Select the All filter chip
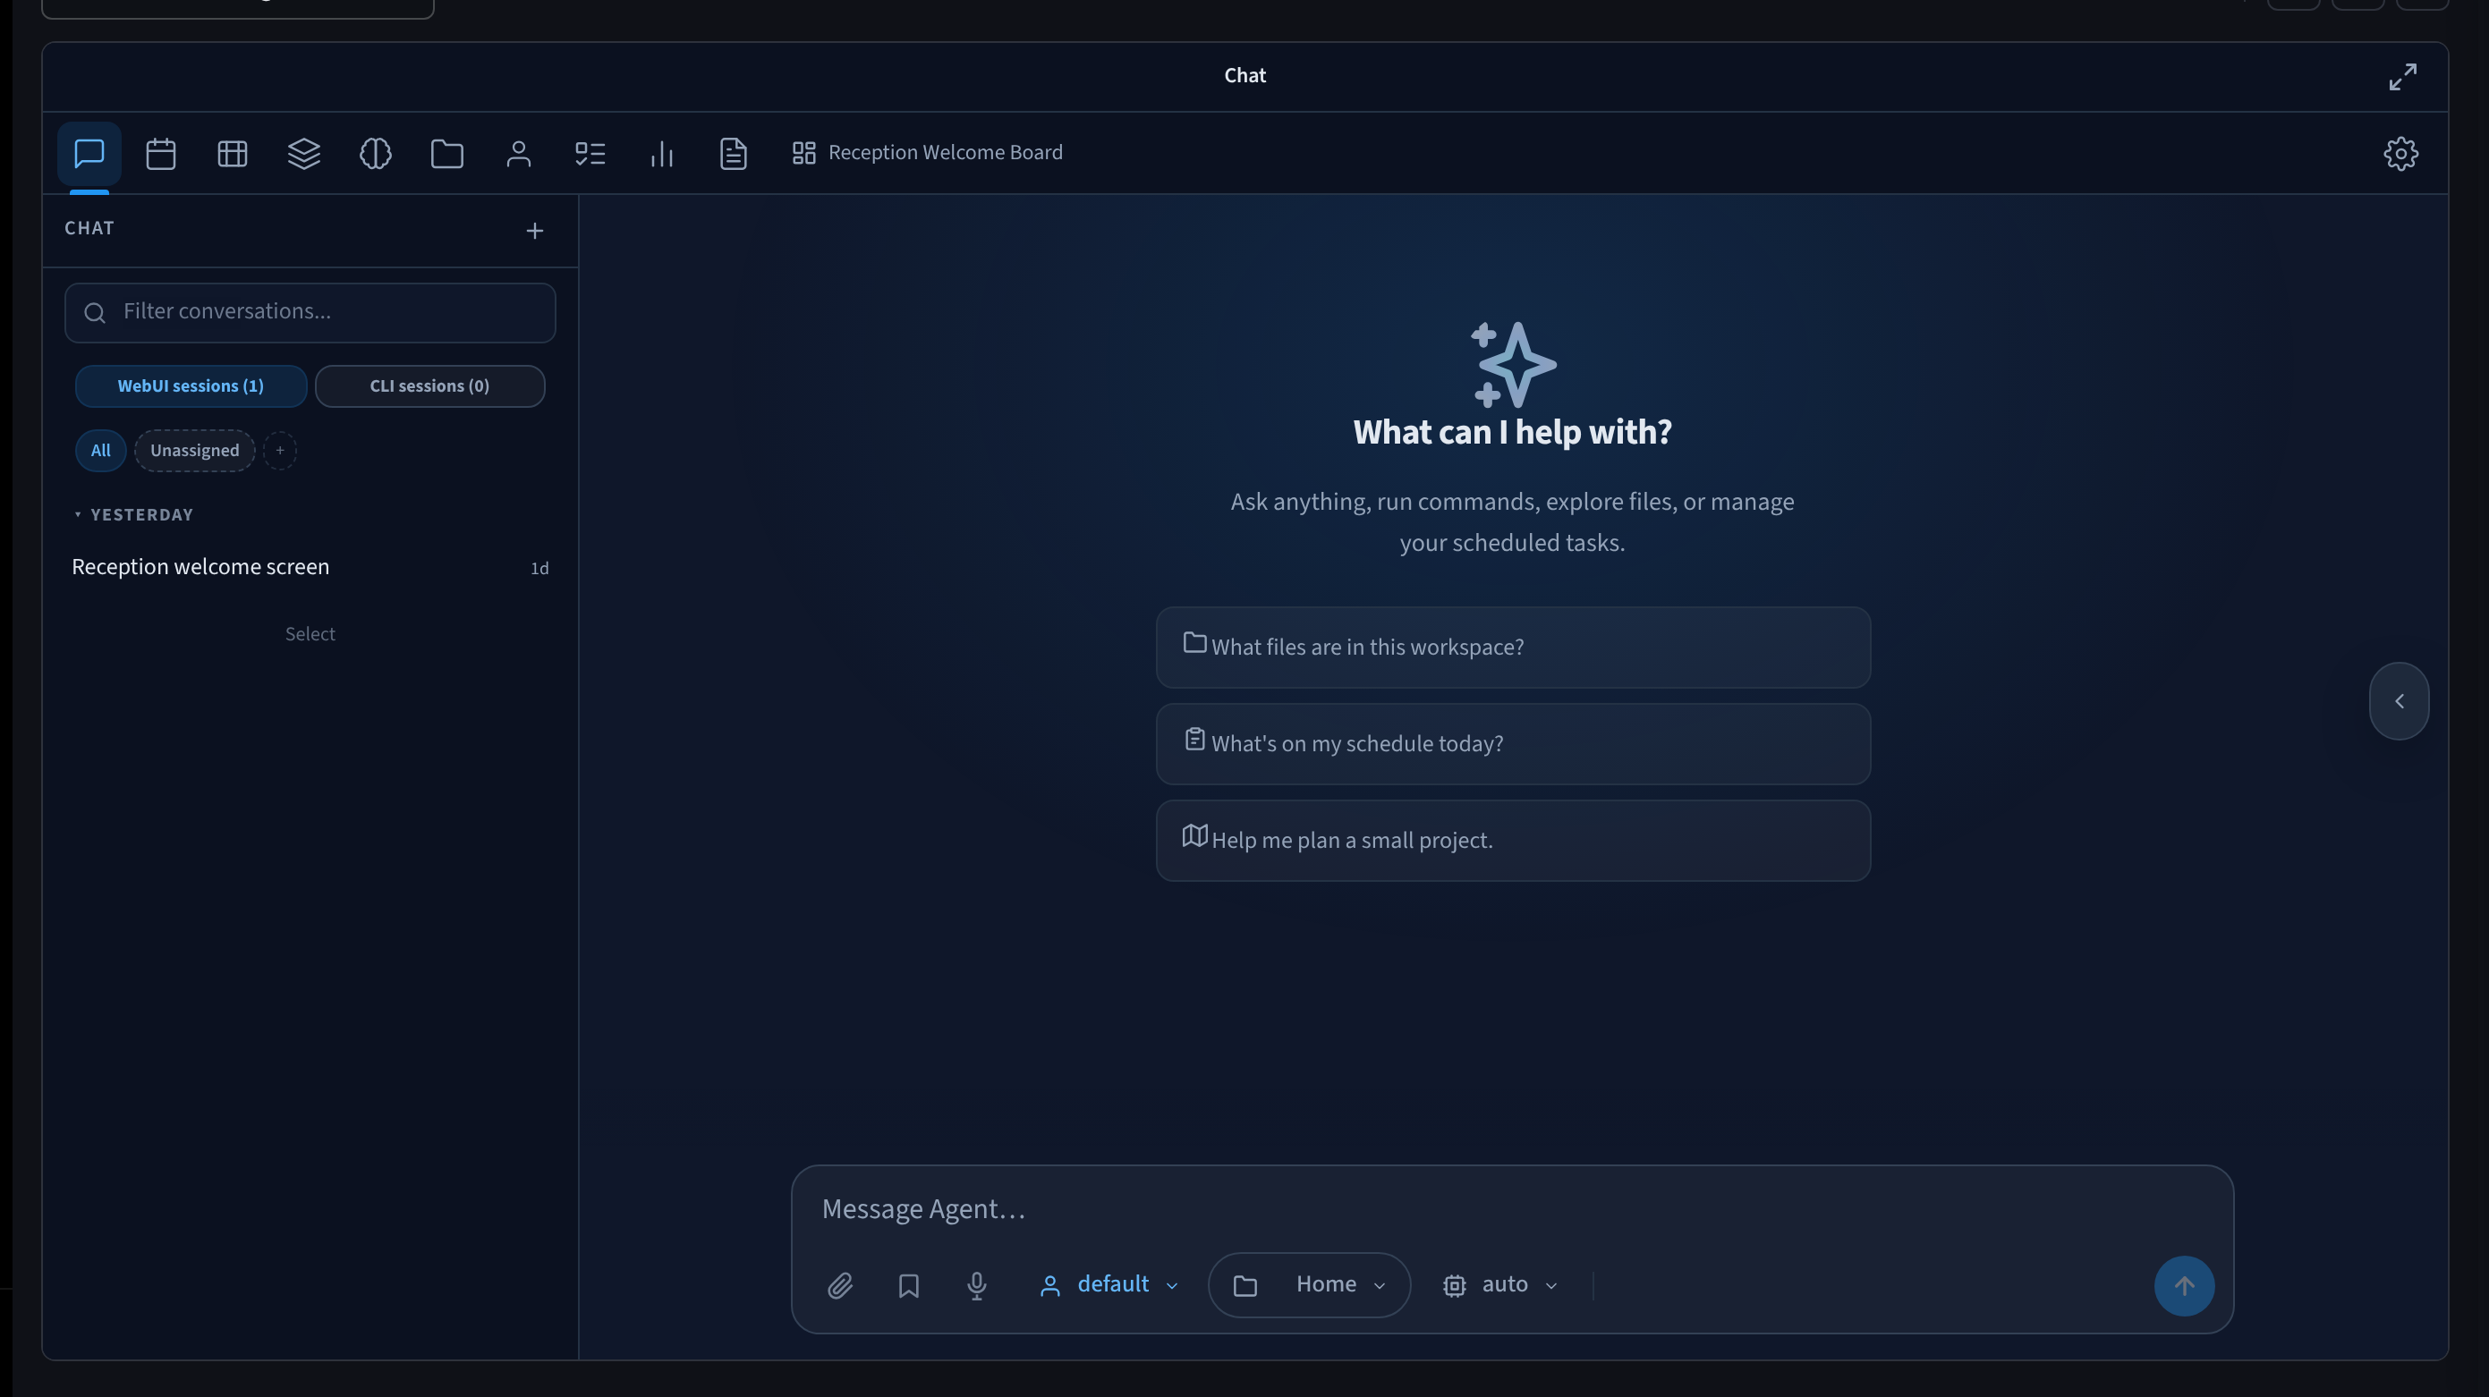 coord(100,450)
